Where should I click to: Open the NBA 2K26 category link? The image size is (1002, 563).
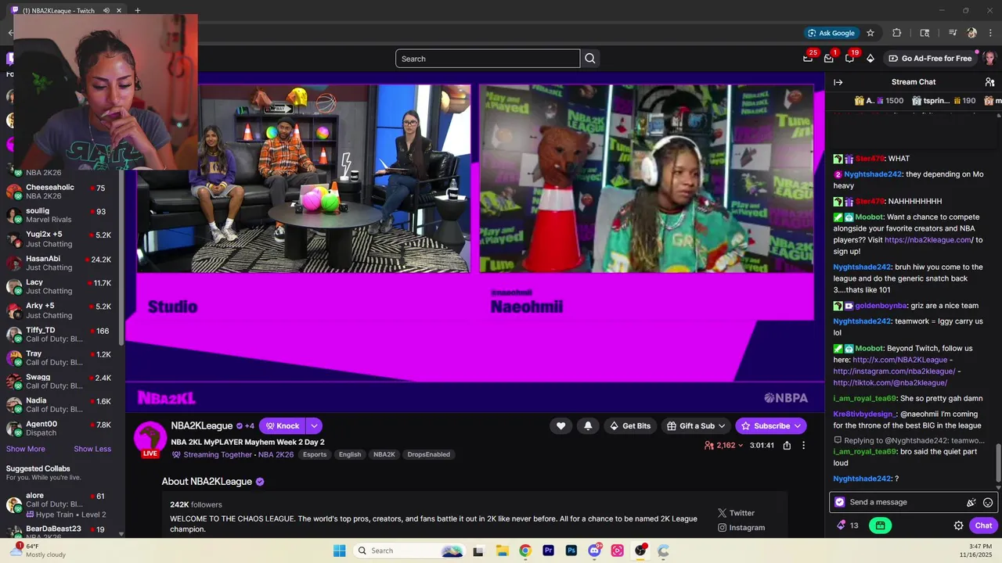point(276,454)
